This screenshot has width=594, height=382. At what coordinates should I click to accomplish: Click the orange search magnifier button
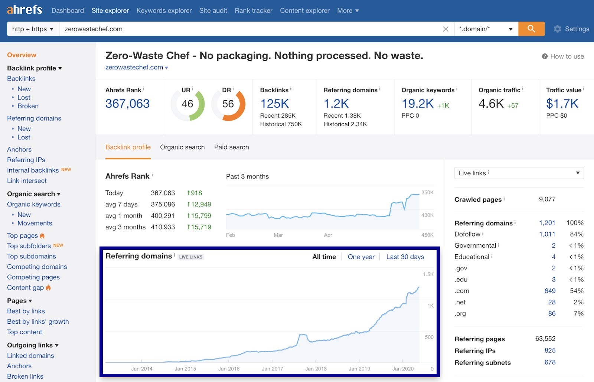point(531,29)
